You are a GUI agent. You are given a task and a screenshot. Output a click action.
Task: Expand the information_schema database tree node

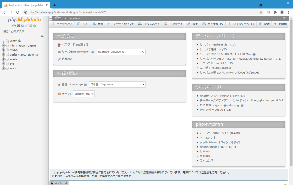(x=3, y=45)
